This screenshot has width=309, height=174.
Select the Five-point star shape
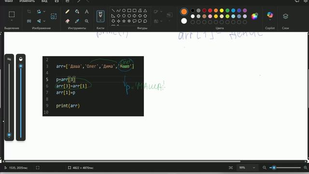(124, 21)
